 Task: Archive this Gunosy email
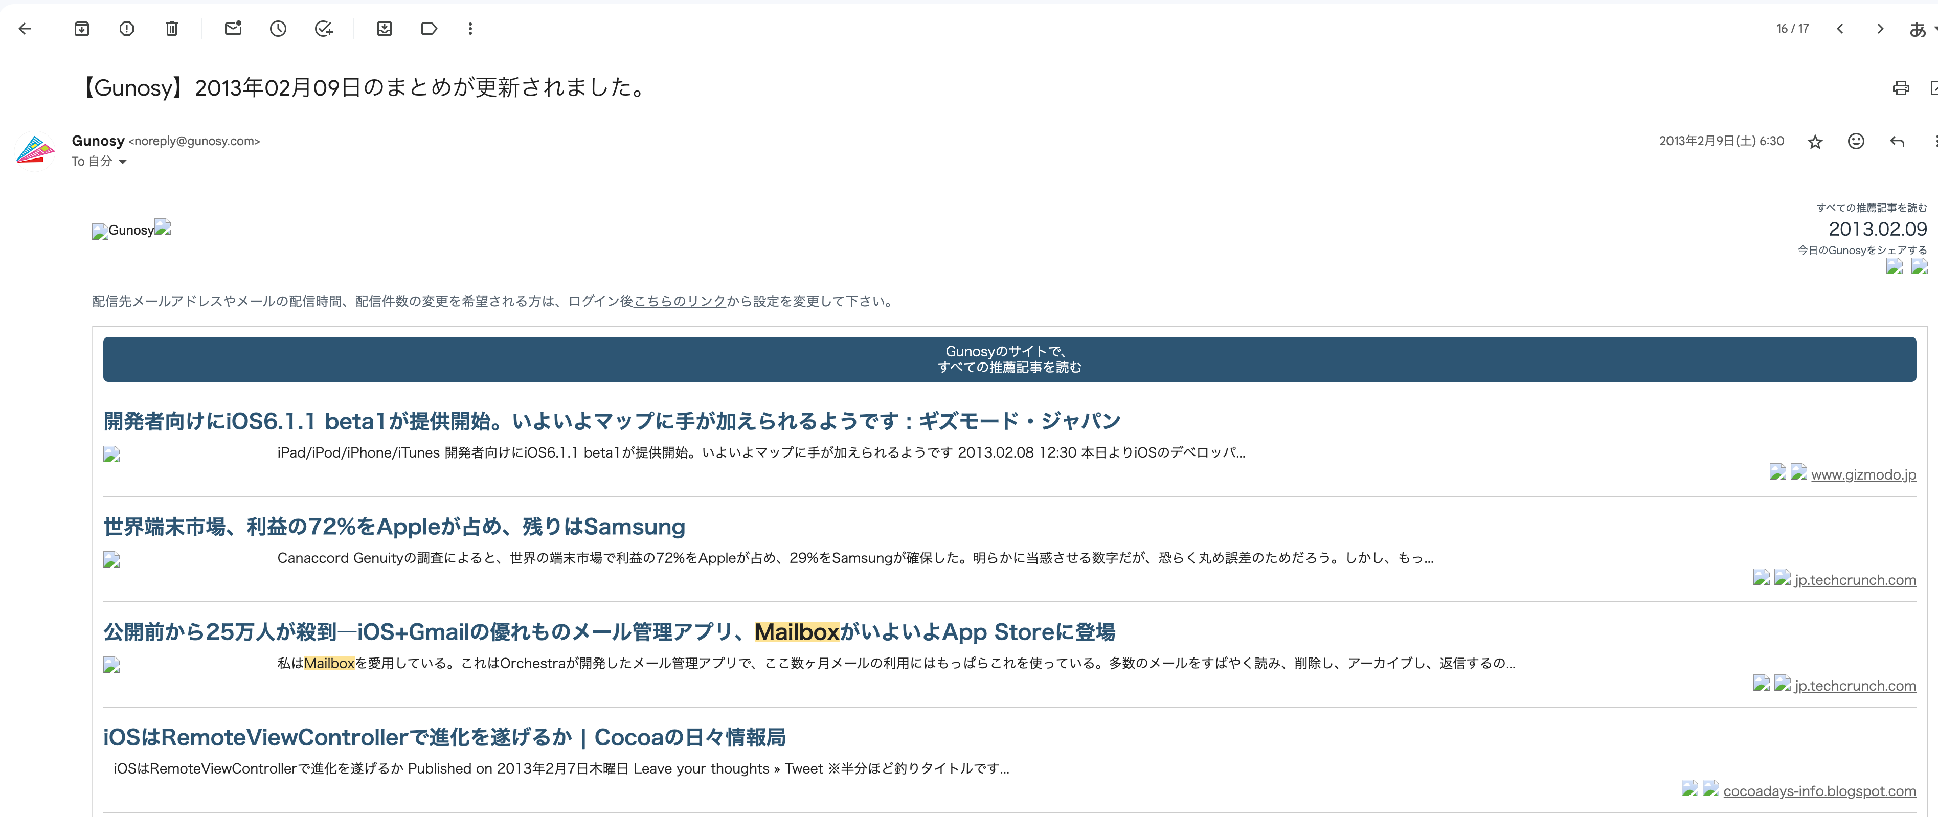point(81,29)
